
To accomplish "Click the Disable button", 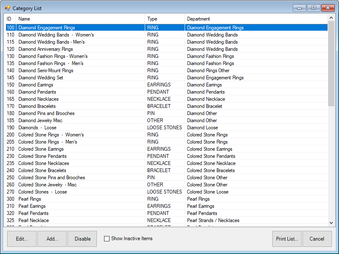I will point(83,239).
